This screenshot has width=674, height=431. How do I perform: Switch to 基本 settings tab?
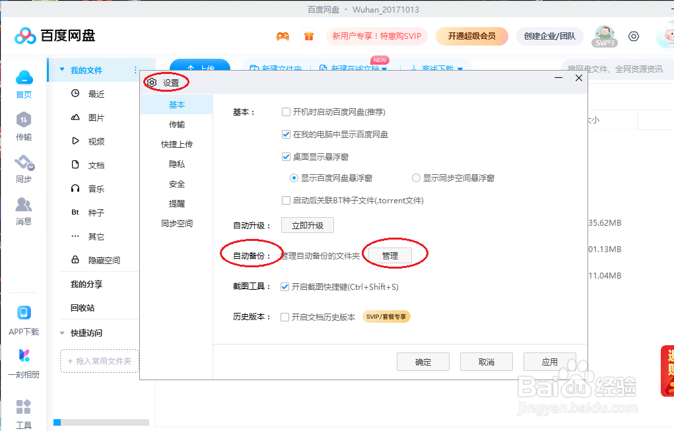[x=177, y=104]
